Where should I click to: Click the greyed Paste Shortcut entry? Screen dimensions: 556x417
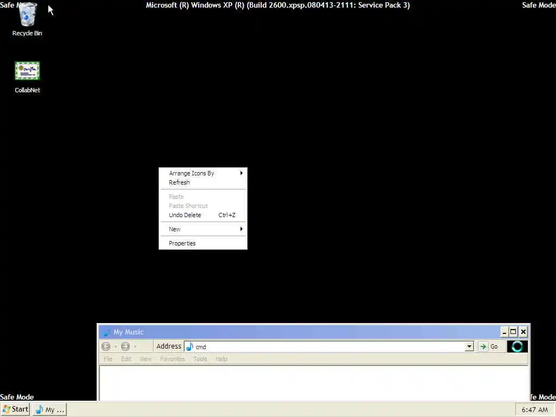(x=203, y=206)
